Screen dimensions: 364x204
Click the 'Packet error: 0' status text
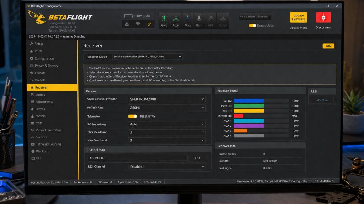click(x=82, y=182)
